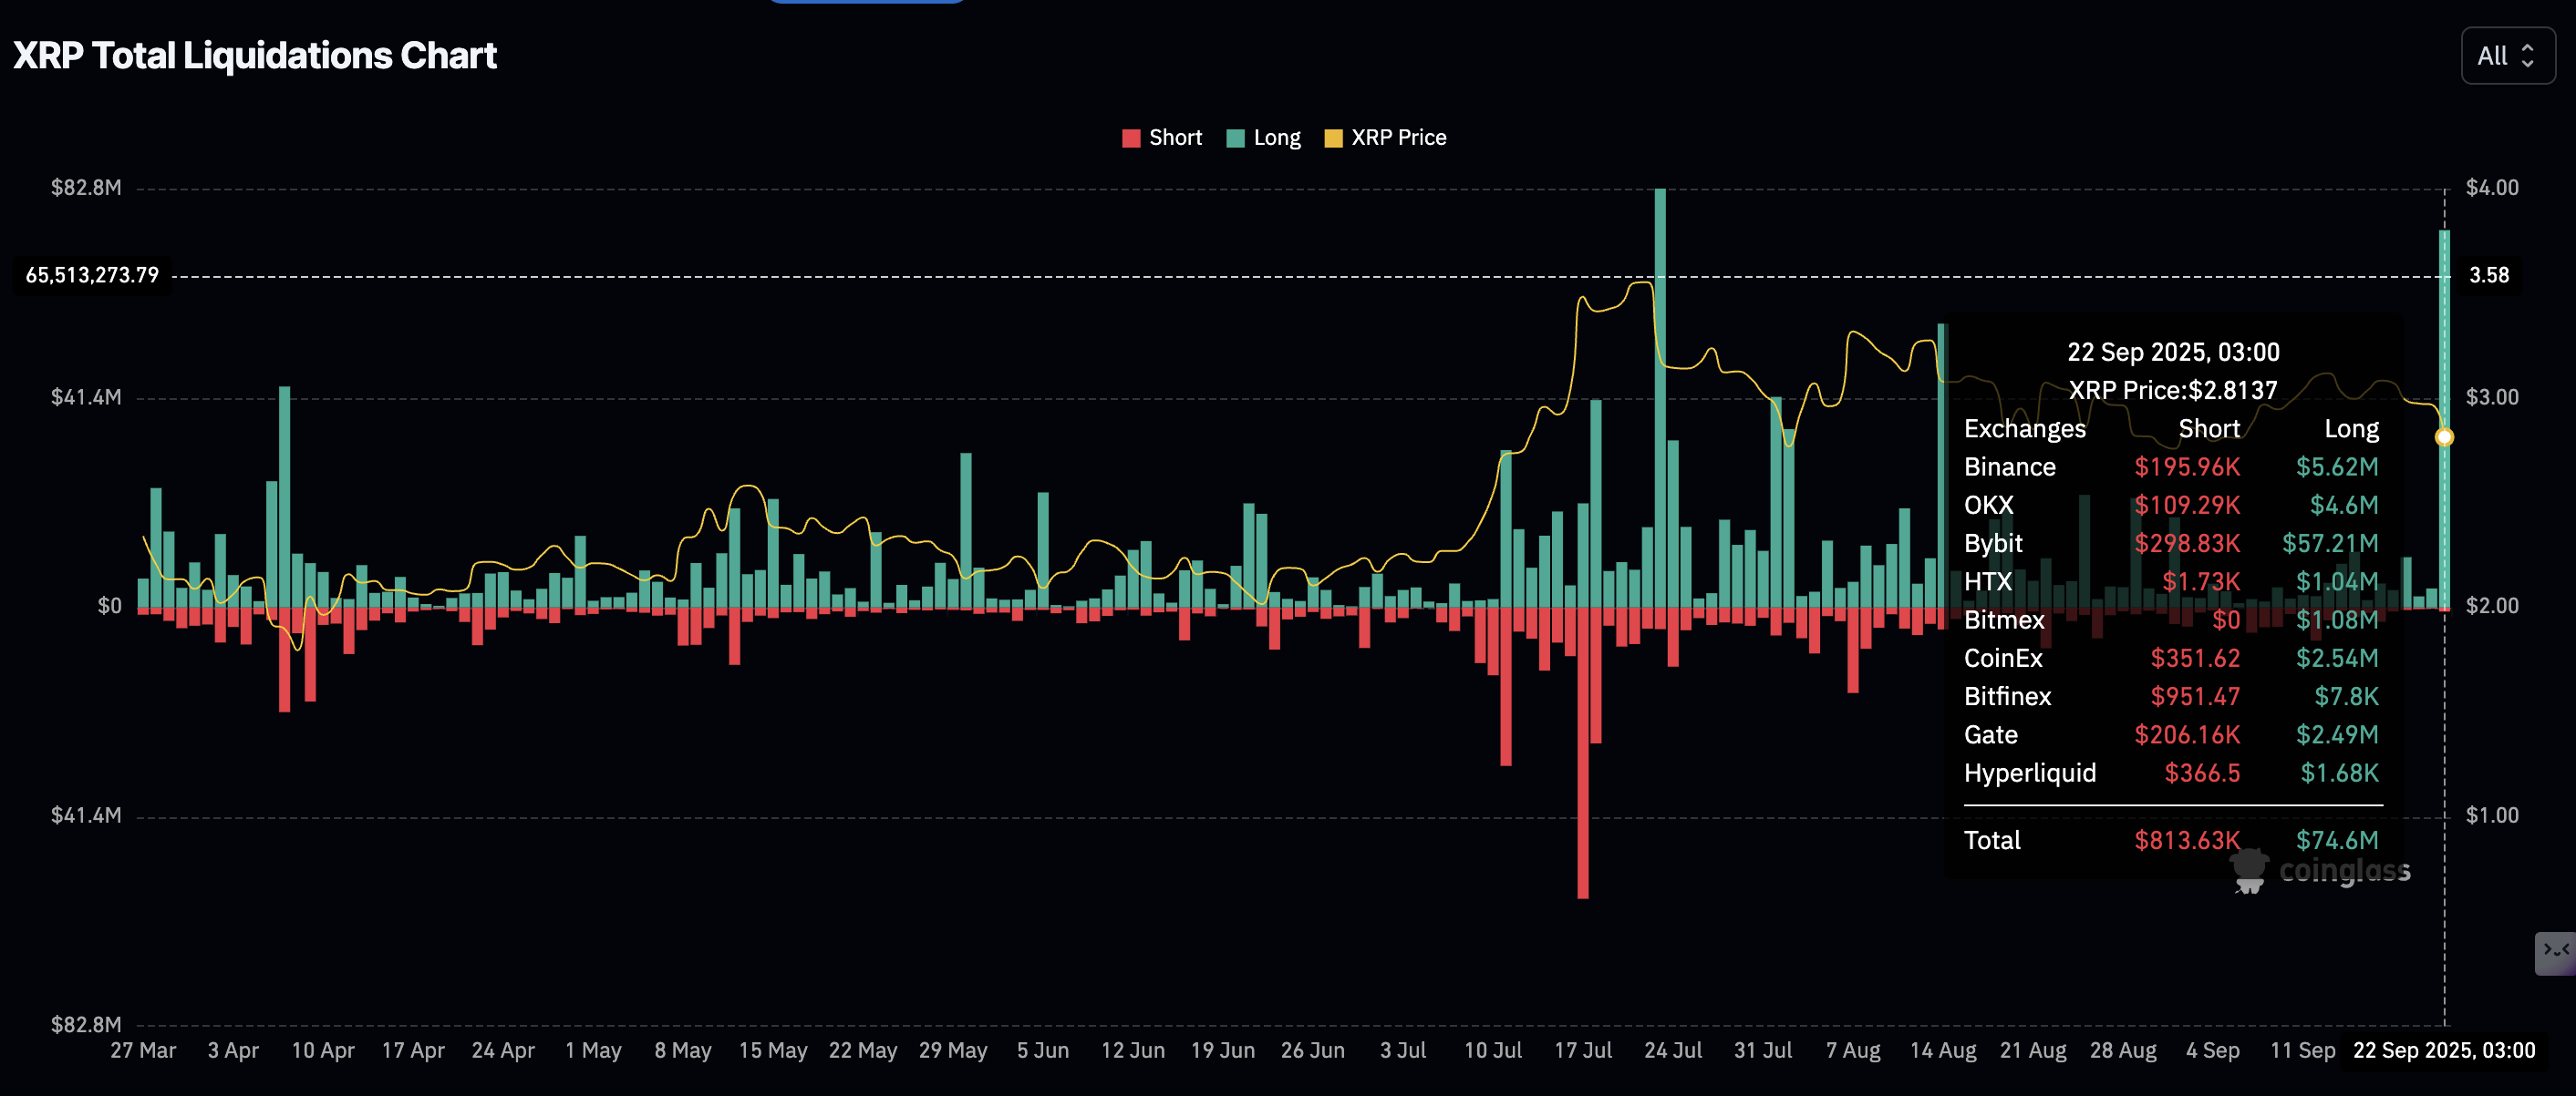The width and height of the screenshot is (2576, 1096).
Task: Click the smiley-face floating widget icon
Action: 2555,952
